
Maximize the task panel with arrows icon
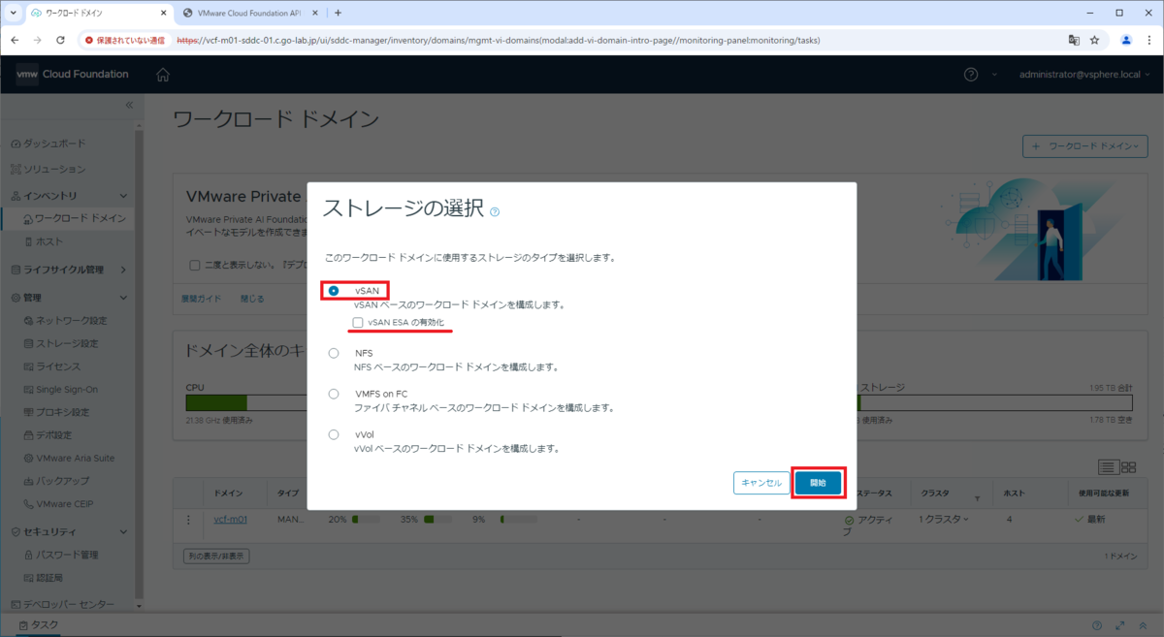pyautogui.click(x=1120, y=625)
